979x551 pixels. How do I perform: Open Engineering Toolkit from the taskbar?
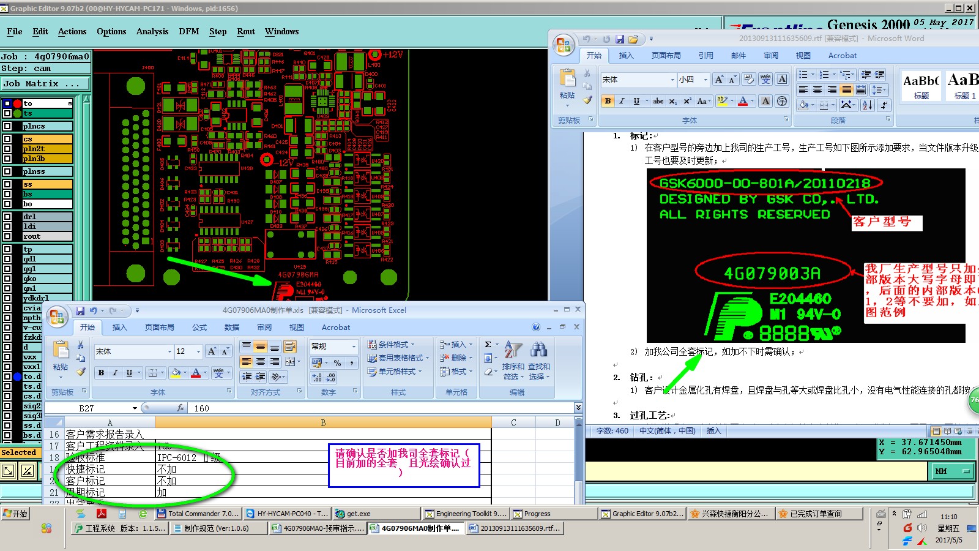[x=465, y=514]
